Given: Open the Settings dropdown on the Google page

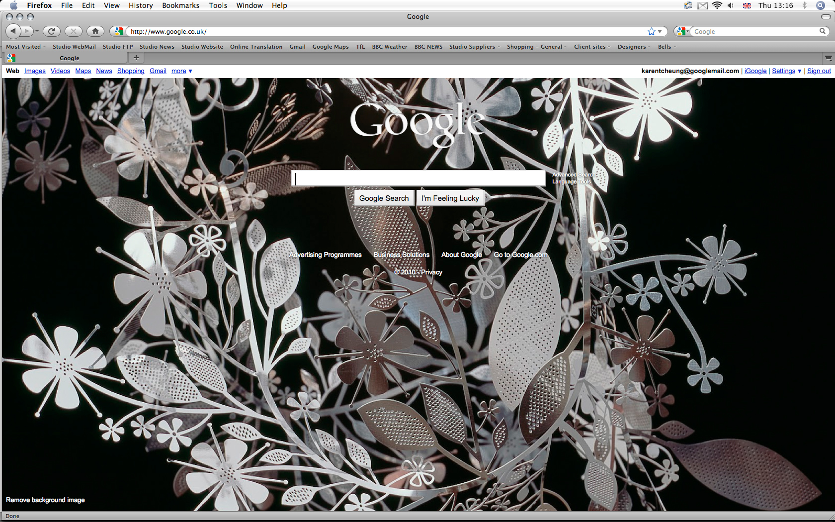Looking at the screenshot, I should 786,71.
